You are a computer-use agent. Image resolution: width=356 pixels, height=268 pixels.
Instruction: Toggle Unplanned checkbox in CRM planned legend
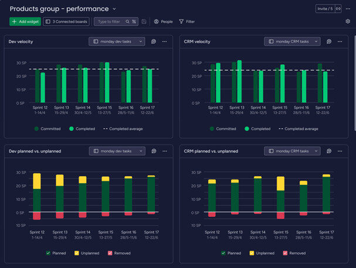tap(252, 253)
